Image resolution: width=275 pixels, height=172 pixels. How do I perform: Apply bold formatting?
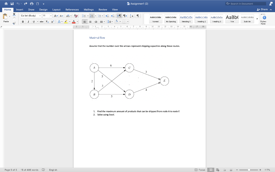(23, 21)
